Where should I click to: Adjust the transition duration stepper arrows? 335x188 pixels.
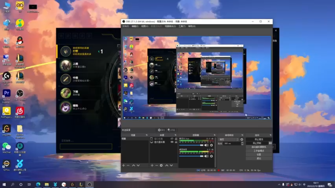click(242, 143)
